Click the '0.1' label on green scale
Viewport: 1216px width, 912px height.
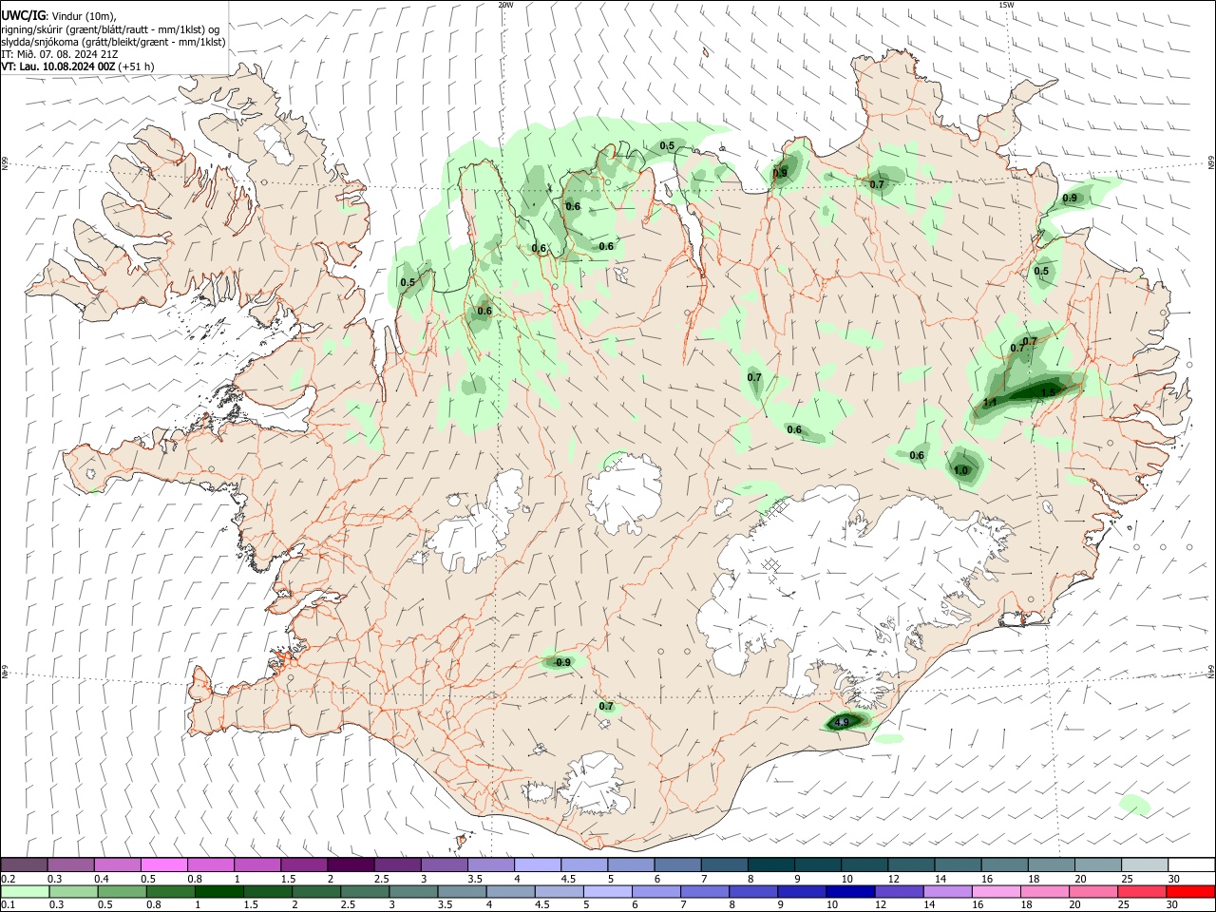(x=8, y=905)
